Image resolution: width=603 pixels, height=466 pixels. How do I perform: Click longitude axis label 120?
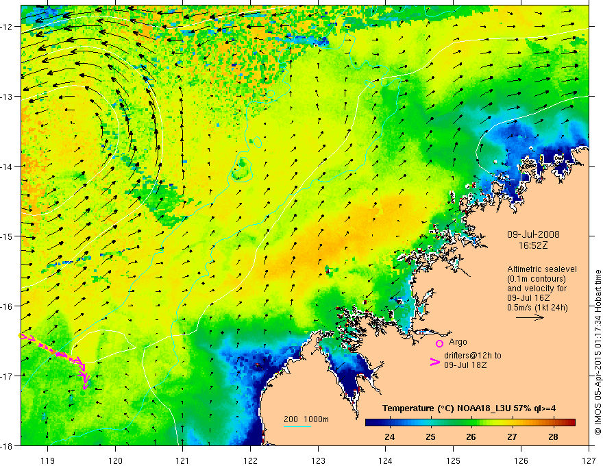click(x=115, y=461)
